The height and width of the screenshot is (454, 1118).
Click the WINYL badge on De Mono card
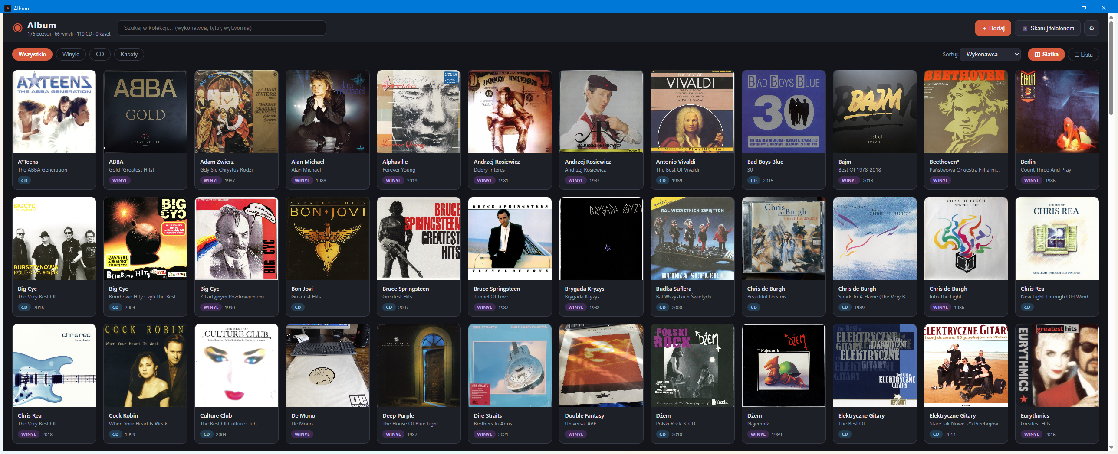(302, 435)
